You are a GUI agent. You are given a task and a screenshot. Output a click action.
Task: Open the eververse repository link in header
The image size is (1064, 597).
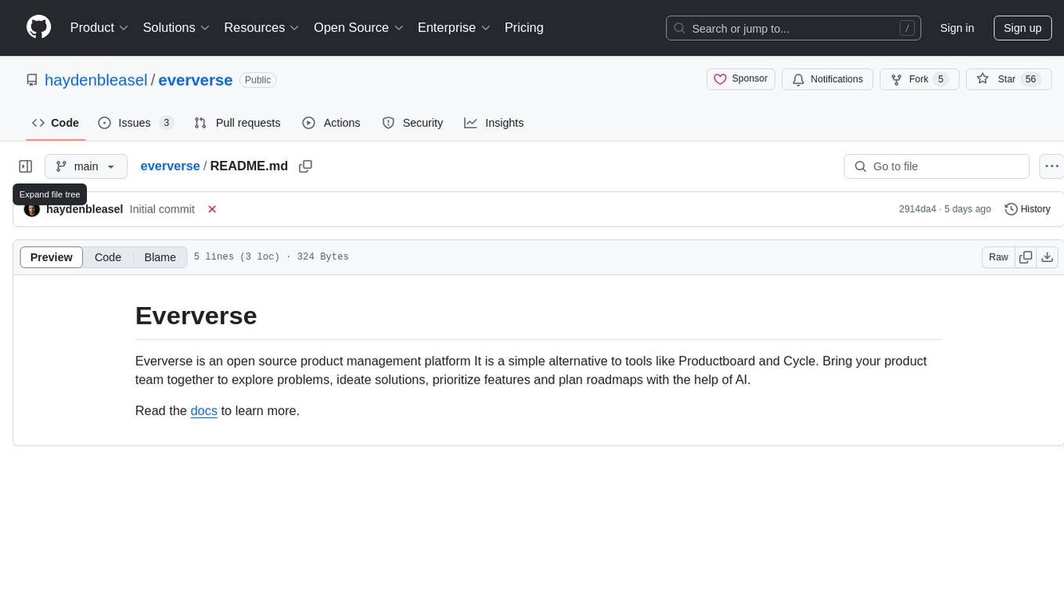pos(196,80)
